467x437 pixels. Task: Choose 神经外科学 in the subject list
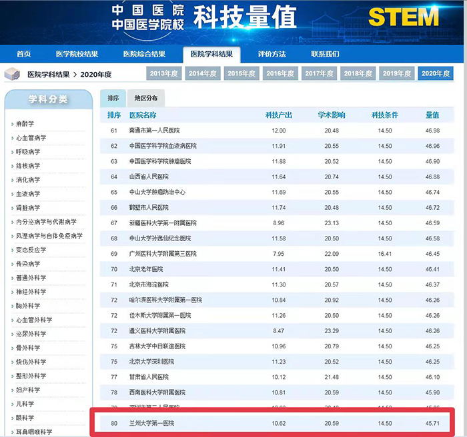pyautogui.click(x=31, y=292)
